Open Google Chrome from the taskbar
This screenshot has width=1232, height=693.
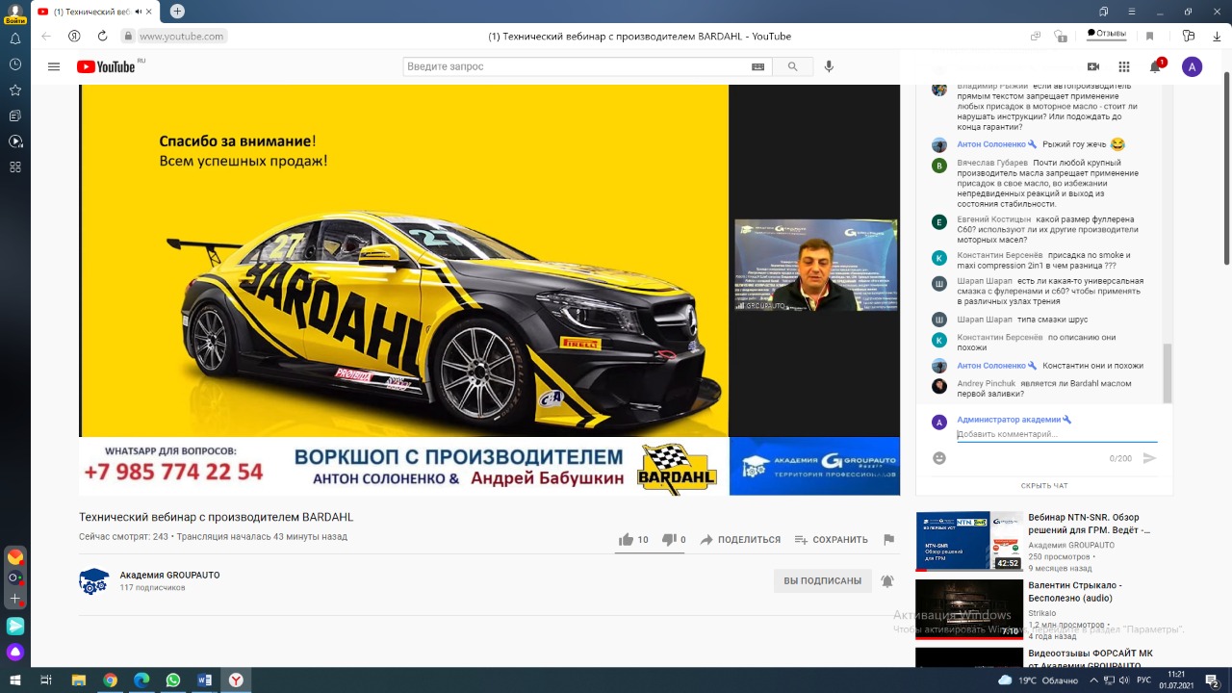(x=110, y=680)
